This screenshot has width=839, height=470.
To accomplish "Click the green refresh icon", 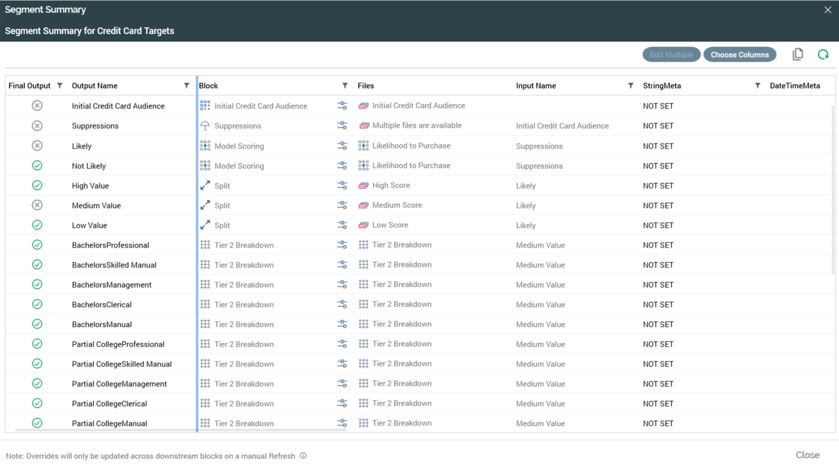I will click(823, 55).
